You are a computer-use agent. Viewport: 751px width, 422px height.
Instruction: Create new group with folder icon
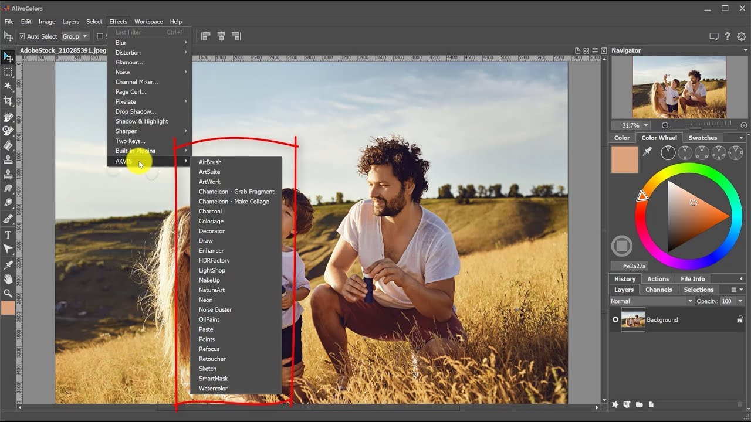coord(639,404)
